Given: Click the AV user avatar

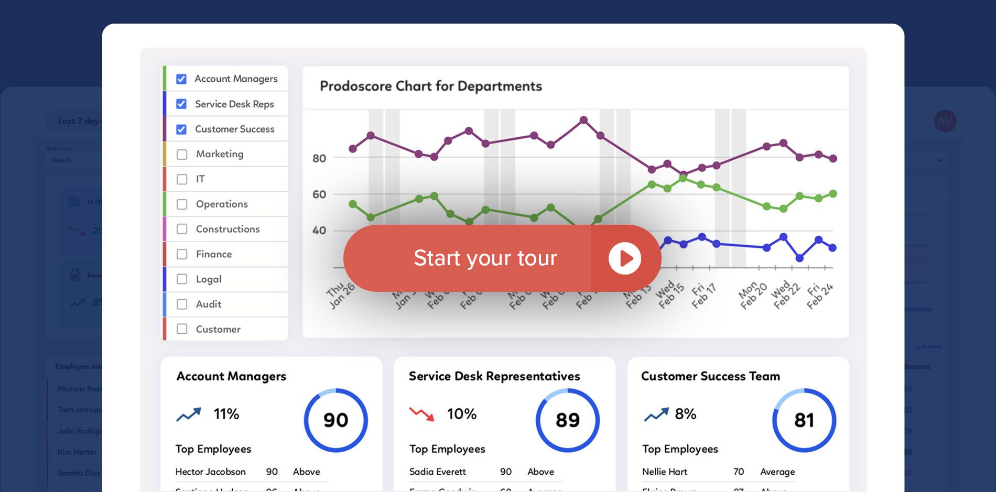Looking at the screenshot, I should (x=945, y=121).
